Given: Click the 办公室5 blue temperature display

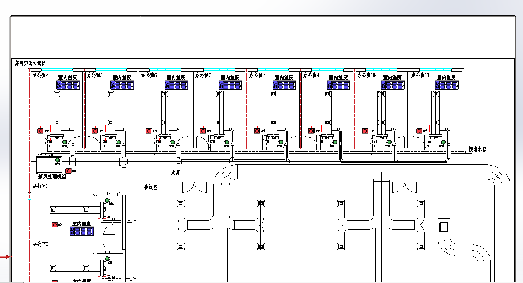Looking at the screenshot, I should (122, 85).
